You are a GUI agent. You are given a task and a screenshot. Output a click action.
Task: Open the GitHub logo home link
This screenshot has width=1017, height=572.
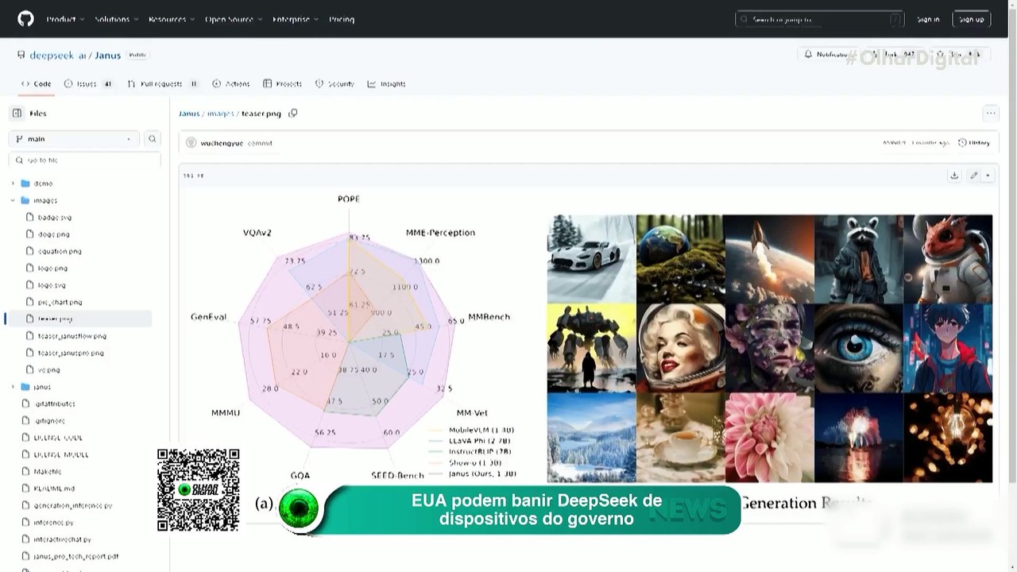point(25,19)
